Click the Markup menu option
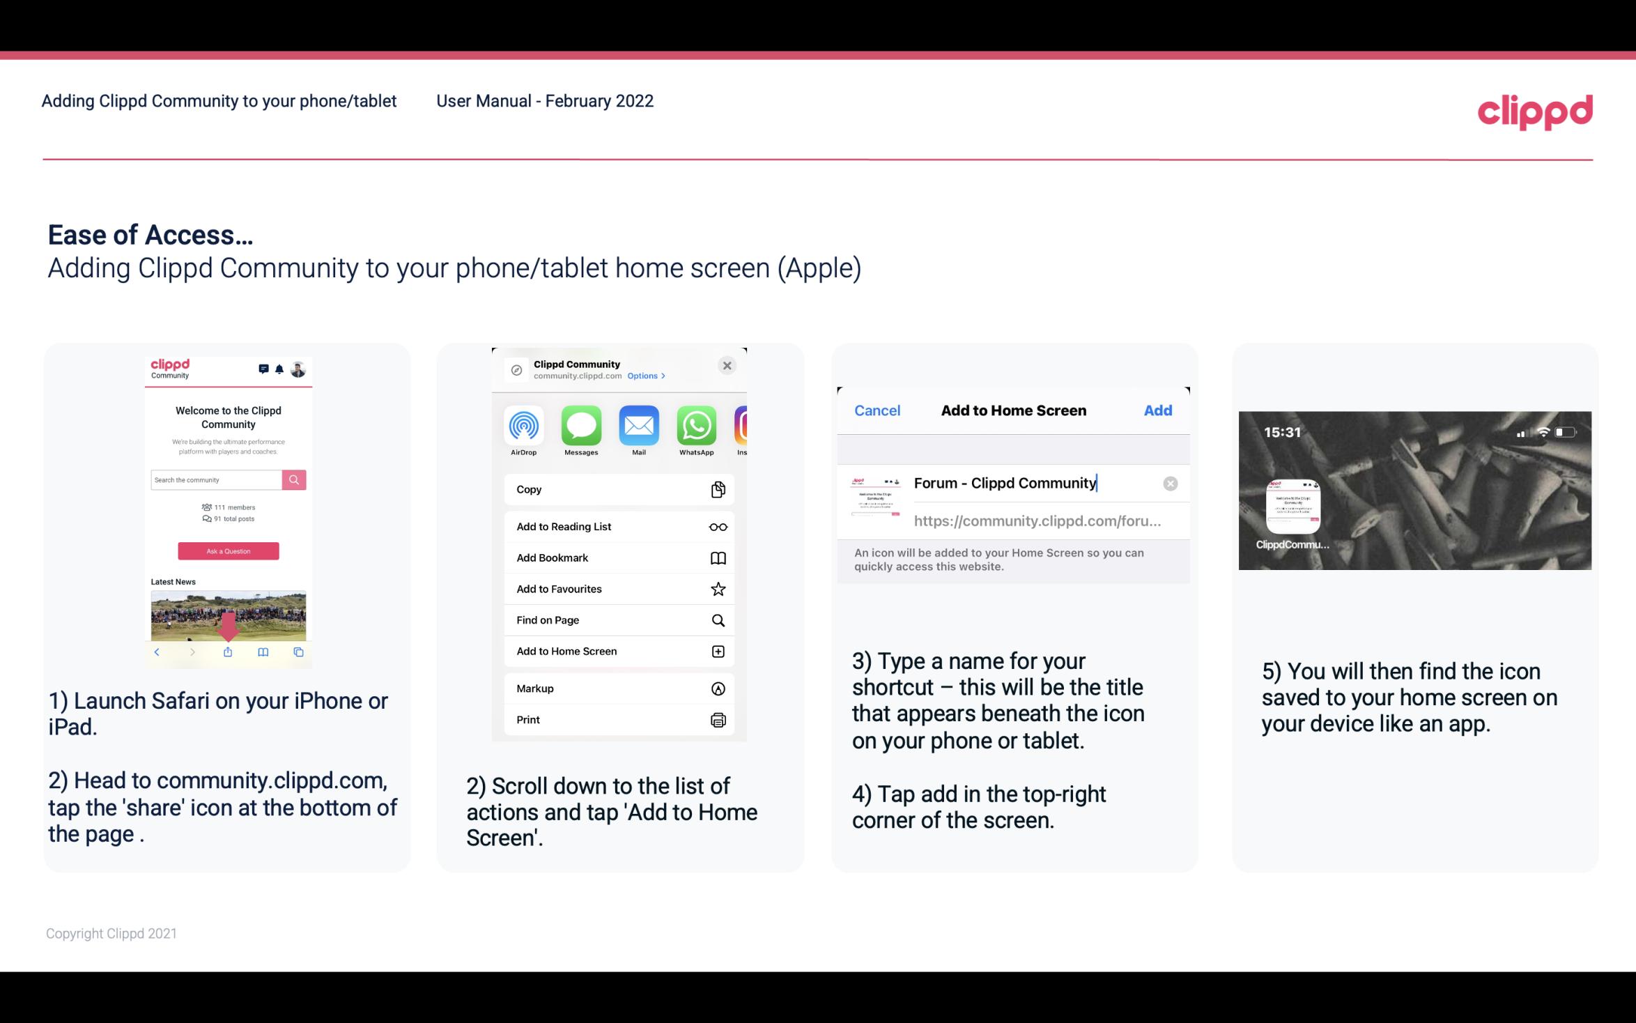Viewport: 1636px width, 1023px height. click(617, 689)
